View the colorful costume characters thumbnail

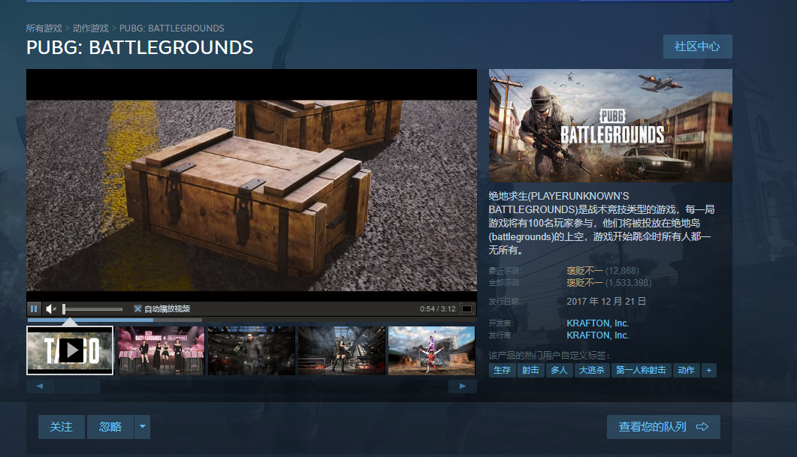coord(431,350)
